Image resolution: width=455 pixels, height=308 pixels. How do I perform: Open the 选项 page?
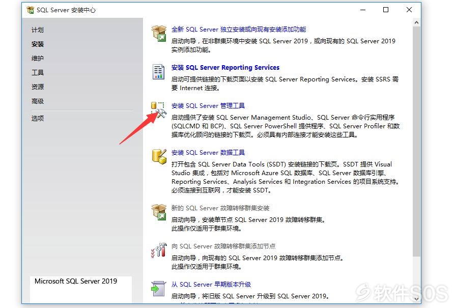(x=38, y=119)
